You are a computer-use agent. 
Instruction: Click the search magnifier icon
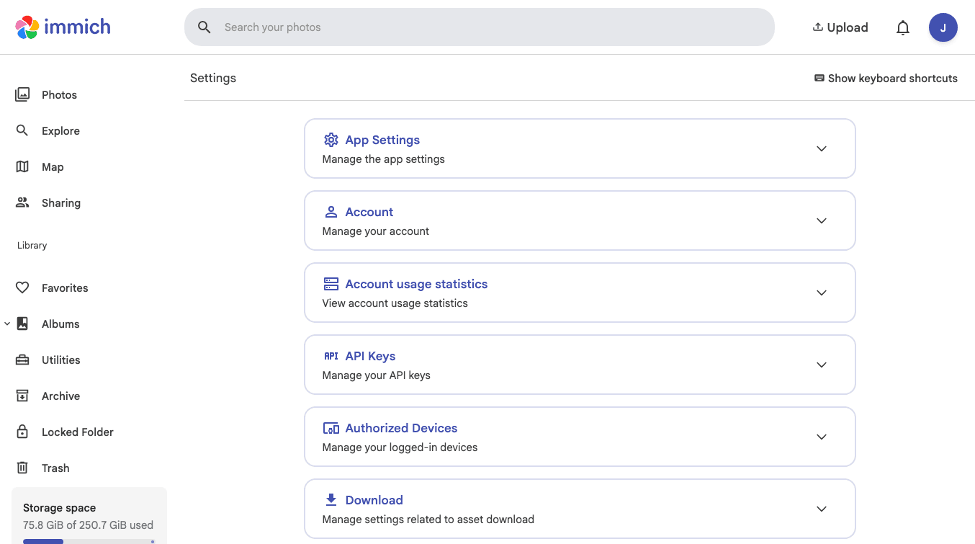tap(205, 27)
